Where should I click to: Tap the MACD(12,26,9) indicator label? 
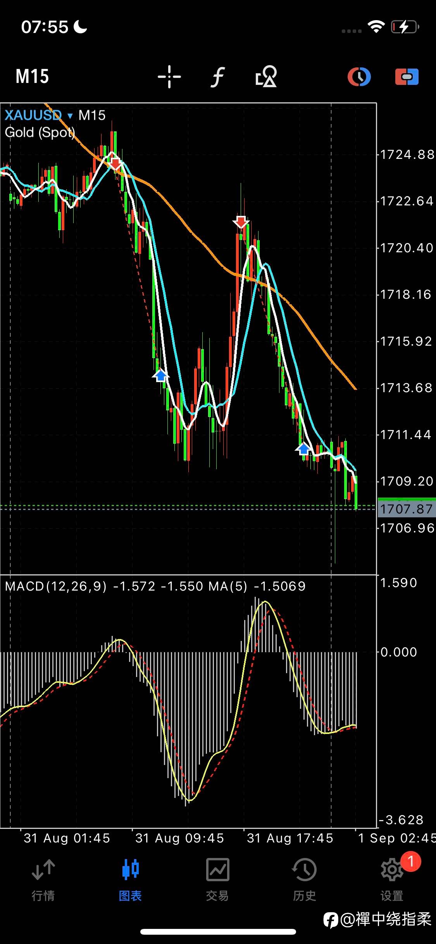[56, 586]
